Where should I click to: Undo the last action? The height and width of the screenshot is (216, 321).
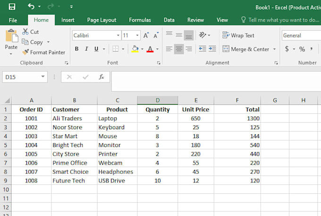click(31, 6)
